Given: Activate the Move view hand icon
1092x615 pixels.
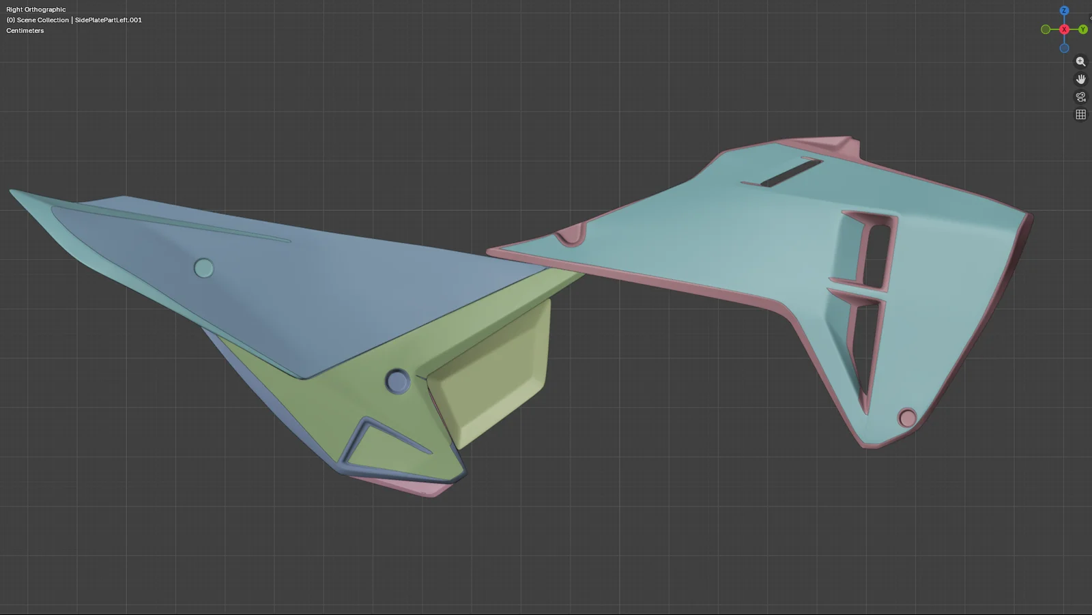Looking at the screenshot, I should (1081, 78).
